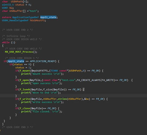147x135 pixels.
Task: Click the hUsbHostFS variable declaration
Action: click(x=37, y=21)
